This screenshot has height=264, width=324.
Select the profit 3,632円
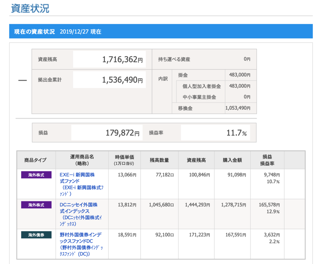pyautogui.click(x=272, y=235)
